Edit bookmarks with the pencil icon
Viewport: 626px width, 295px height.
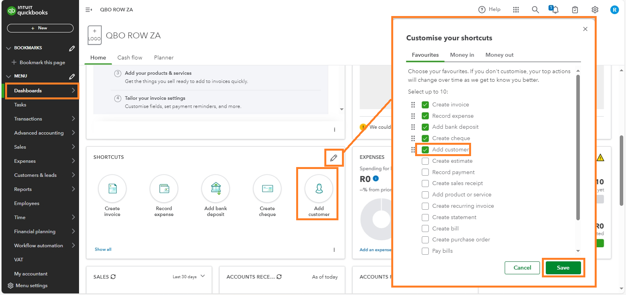tap(72, 48)
